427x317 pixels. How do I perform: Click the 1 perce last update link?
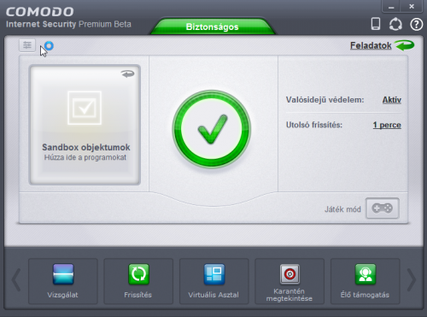tap(387, 125)
